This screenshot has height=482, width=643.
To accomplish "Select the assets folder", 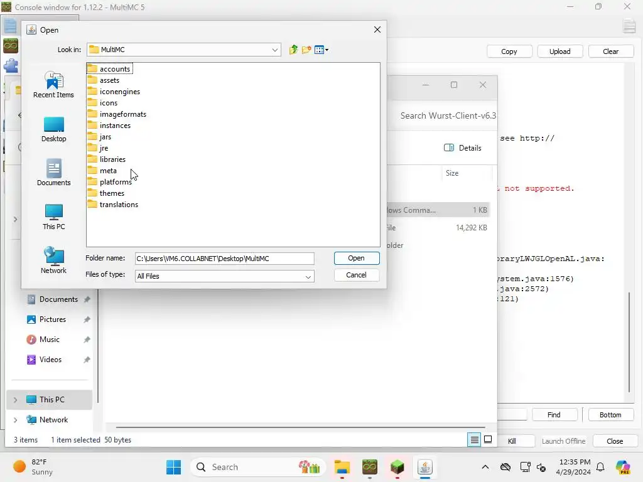I will coord(104,80).
